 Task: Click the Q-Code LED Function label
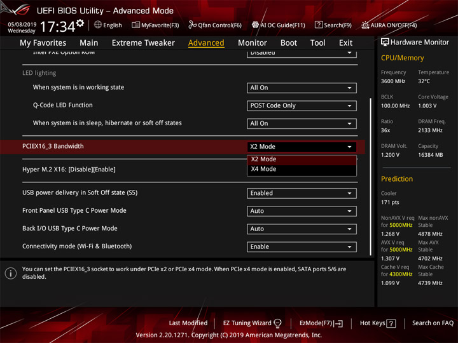pos(62,105)
